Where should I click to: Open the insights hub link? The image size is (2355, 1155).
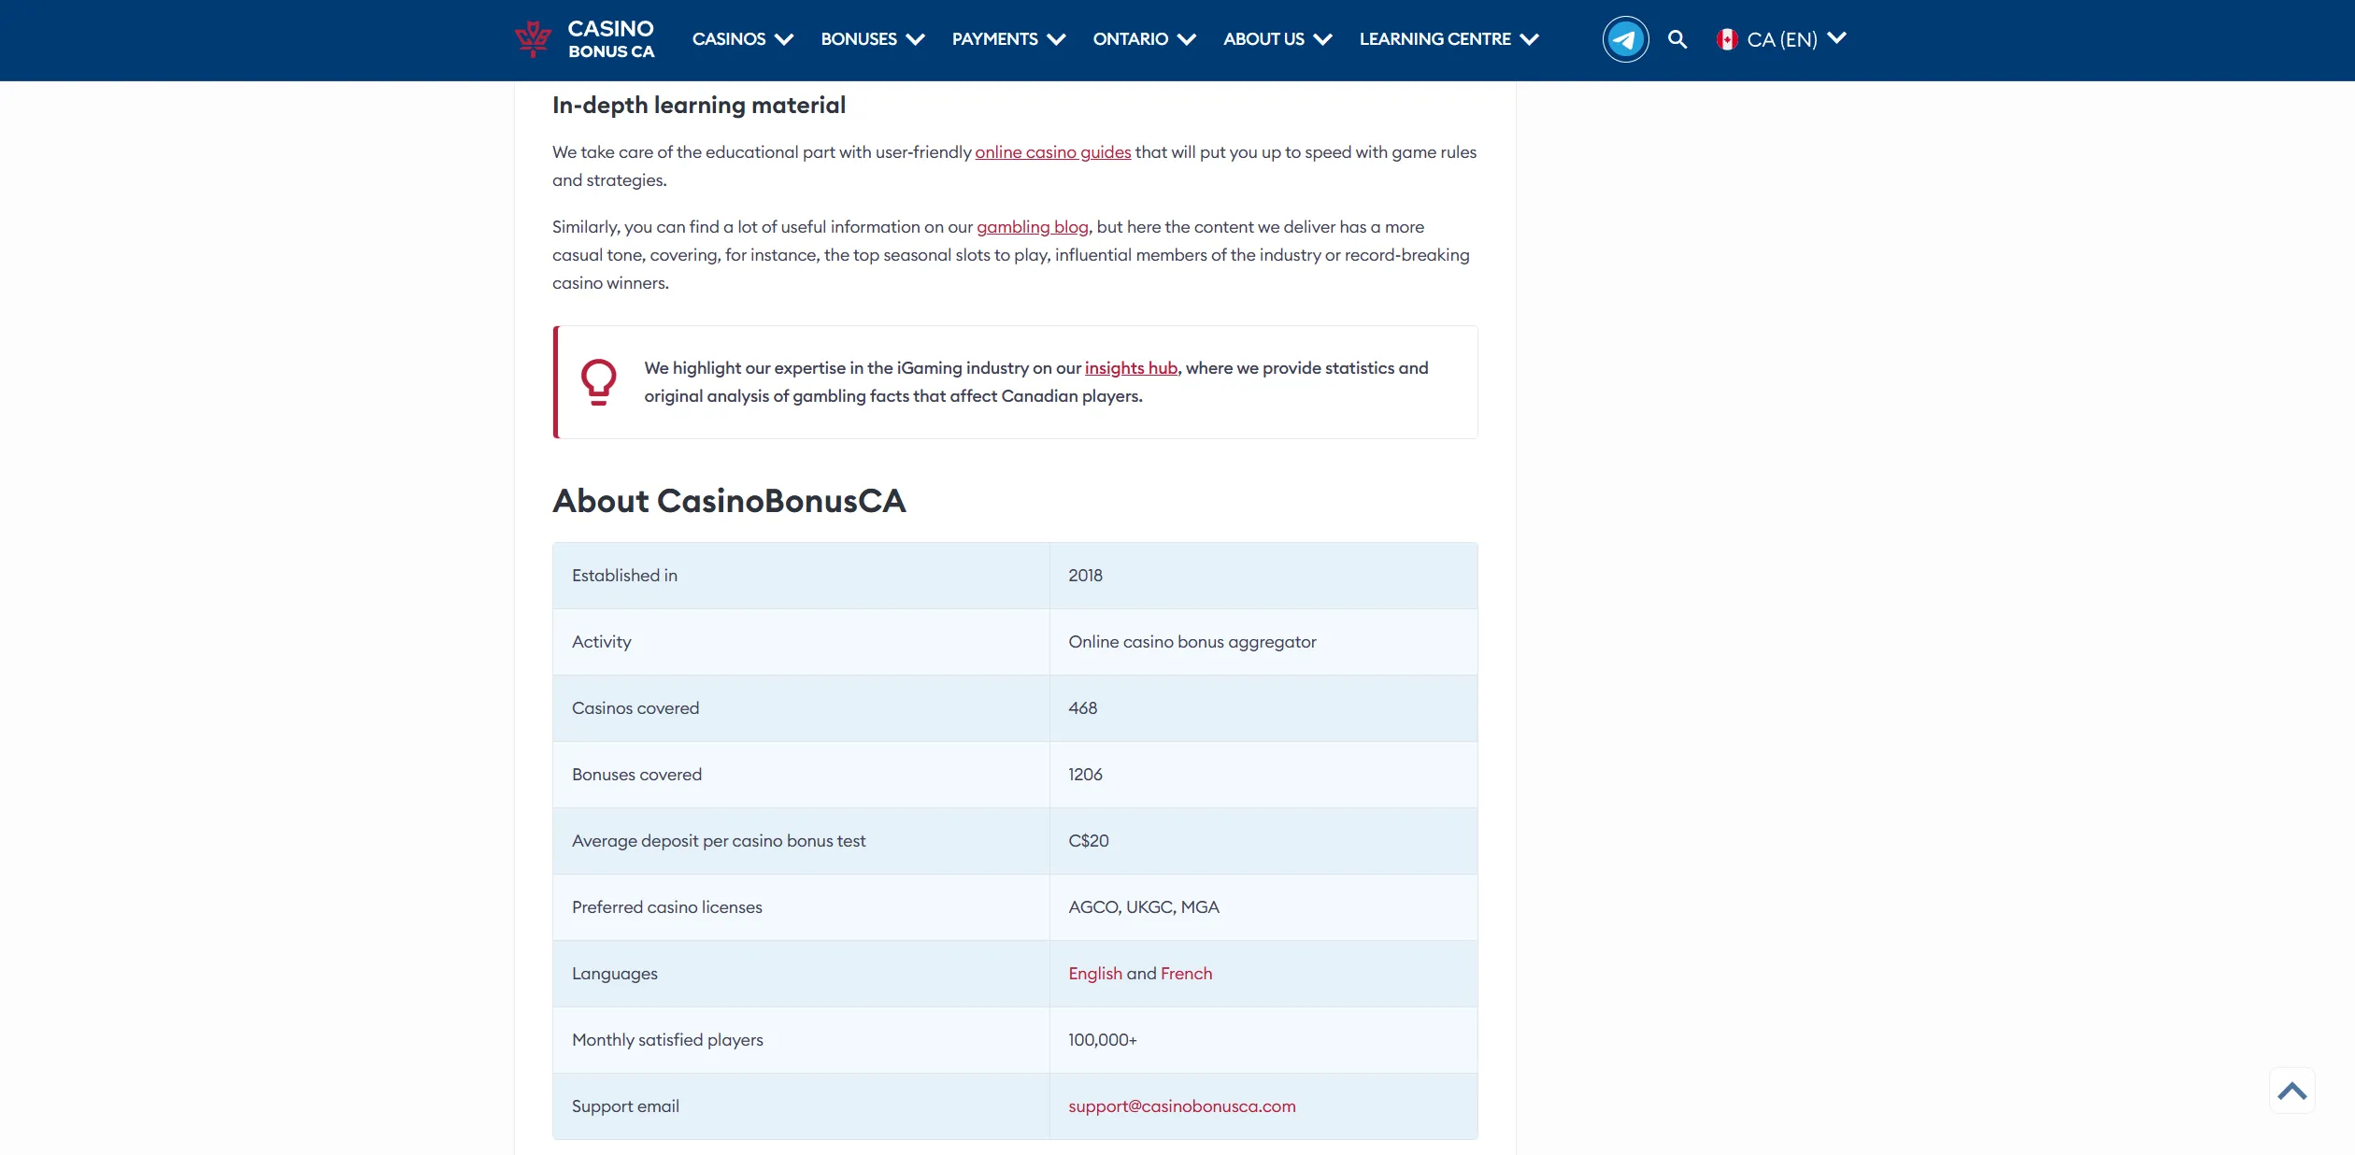[1131, 368]
